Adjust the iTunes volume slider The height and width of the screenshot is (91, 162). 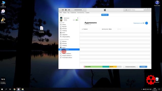(x=78, y=10)
